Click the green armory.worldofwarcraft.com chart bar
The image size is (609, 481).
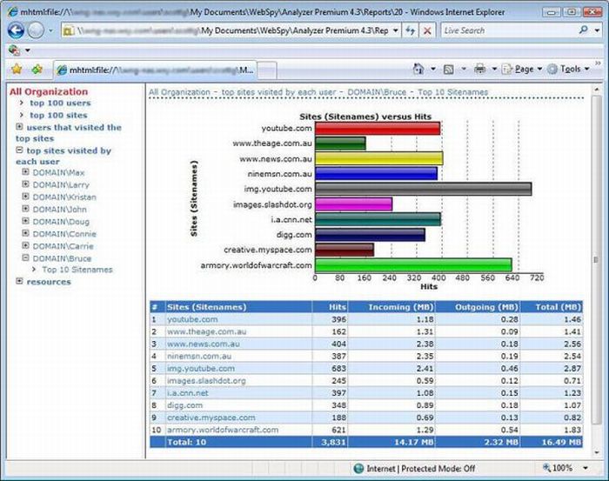413,265
